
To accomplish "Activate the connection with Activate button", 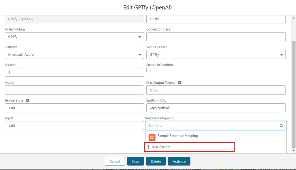I will click(179, 161).
